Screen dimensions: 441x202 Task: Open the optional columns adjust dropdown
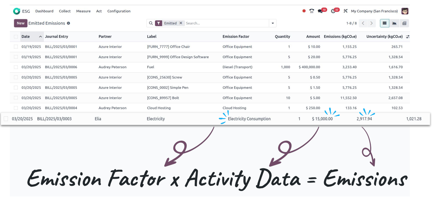[408, 37]
